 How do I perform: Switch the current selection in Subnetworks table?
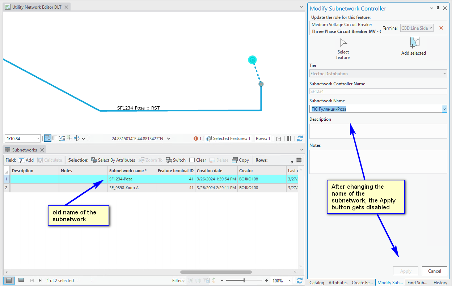[x=176, y=160]
